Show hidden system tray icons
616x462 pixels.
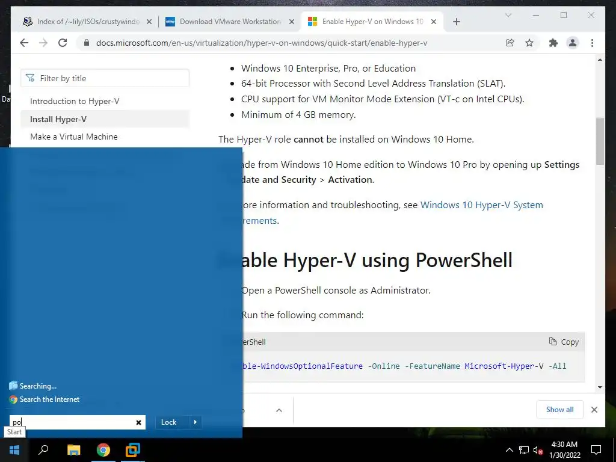509,450
